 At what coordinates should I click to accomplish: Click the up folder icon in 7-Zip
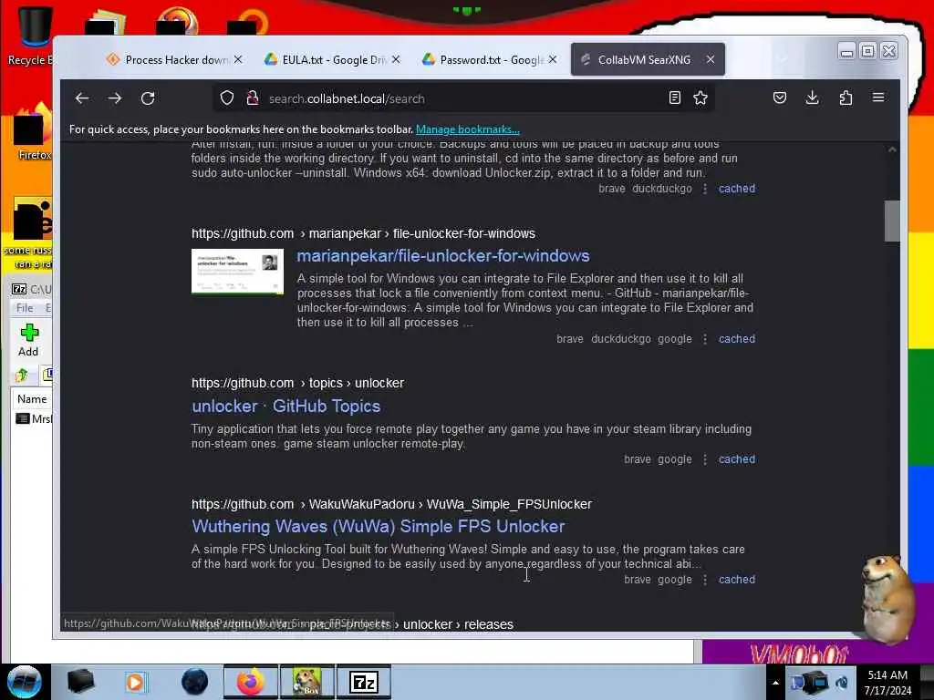pyautogui.click(x=22, y=375)
